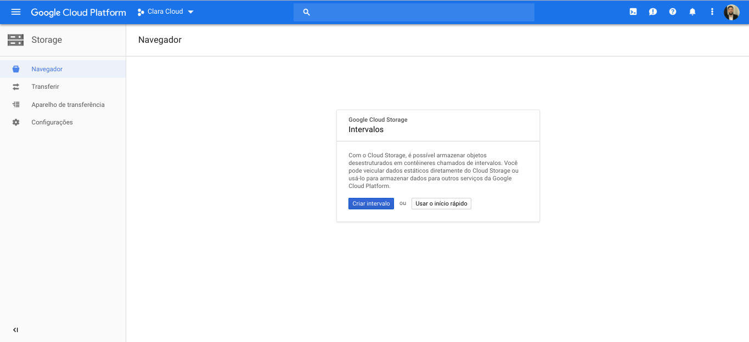Show notifications bell
This screenshot has width=749, height=342.
coord(692,12)
